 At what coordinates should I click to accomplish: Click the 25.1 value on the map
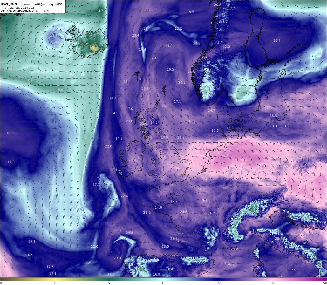(x=231, y=265)
